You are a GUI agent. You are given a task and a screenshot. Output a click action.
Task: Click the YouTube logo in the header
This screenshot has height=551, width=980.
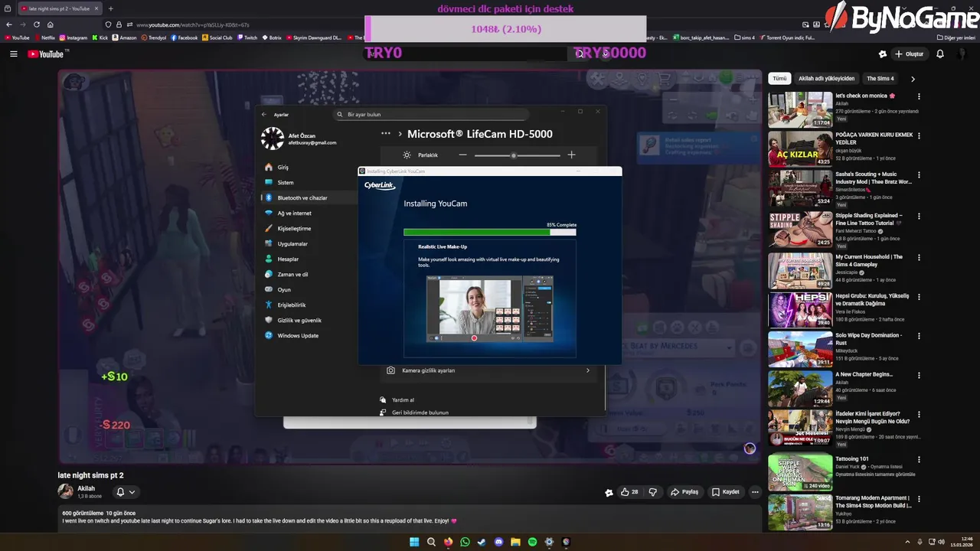(47, 54)
